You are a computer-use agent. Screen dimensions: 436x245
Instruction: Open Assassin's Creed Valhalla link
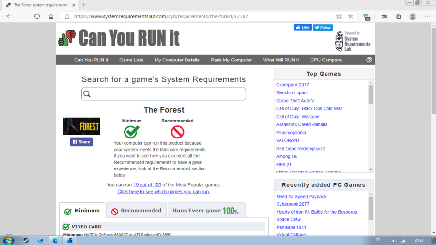301,125
